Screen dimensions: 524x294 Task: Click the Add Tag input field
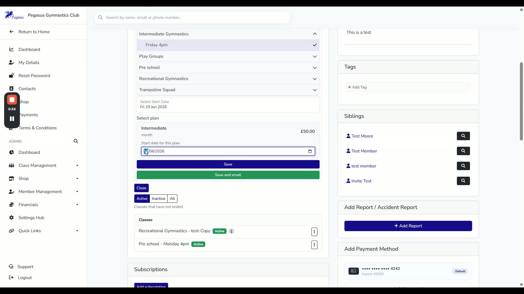click(x=408, y=87)
